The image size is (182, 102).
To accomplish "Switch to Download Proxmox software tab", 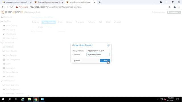I will pos(49,2).
